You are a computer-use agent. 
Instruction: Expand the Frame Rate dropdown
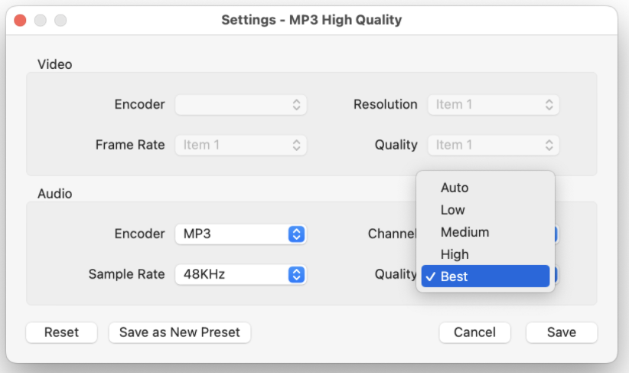[240, 145]
